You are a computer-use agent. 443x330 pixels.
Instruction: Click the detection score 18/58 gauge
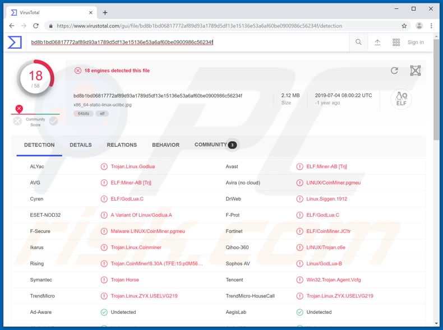(x=36, y=79)
